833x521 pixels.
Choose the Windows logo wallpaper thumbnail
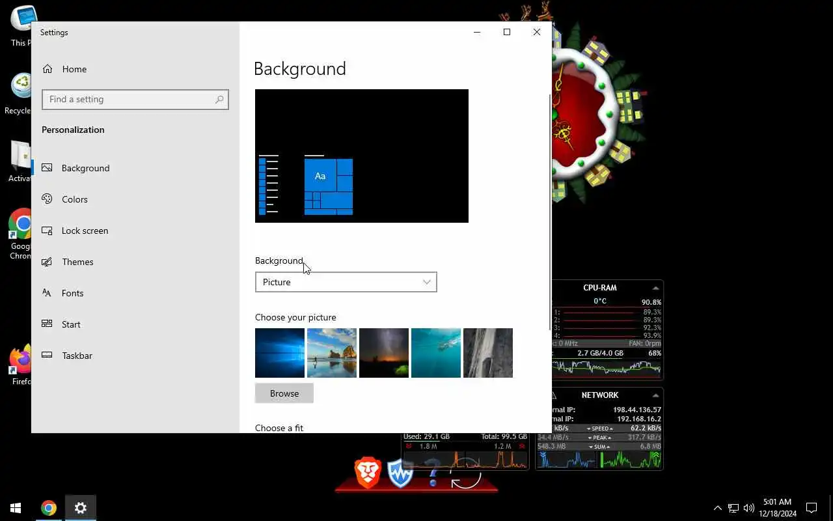click(x=280, y=353)
